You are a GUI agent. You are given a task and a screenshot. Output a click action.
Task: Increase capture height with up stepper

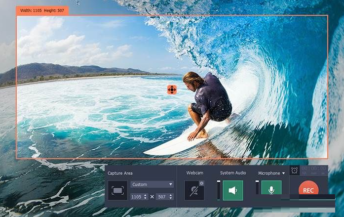pos(171,195)
